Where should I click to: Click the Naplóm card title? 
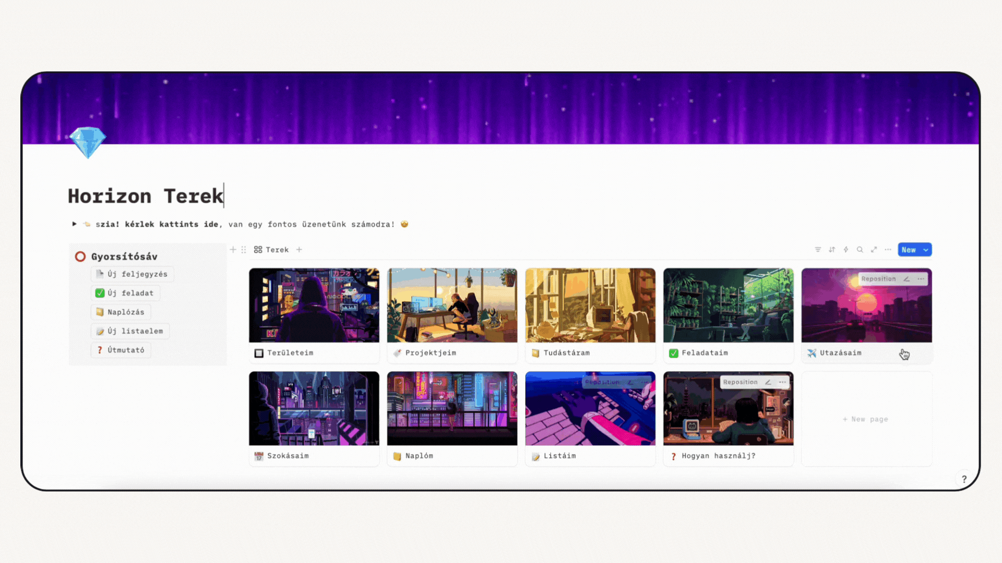(x=419, y=456)
